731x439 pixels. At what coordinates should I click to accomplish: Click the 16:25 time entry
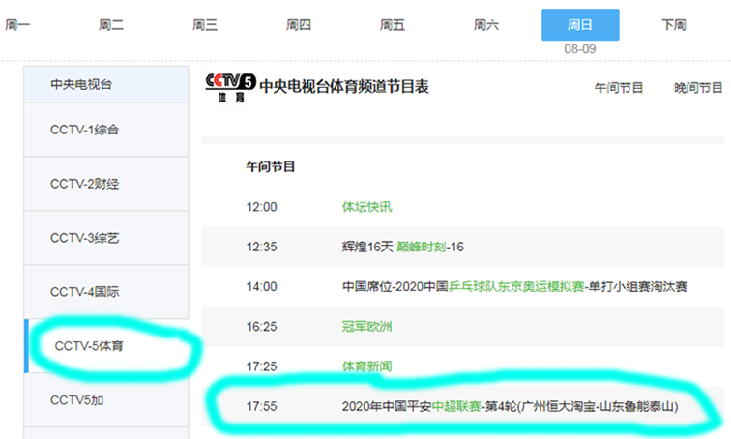tap(261, 327)
